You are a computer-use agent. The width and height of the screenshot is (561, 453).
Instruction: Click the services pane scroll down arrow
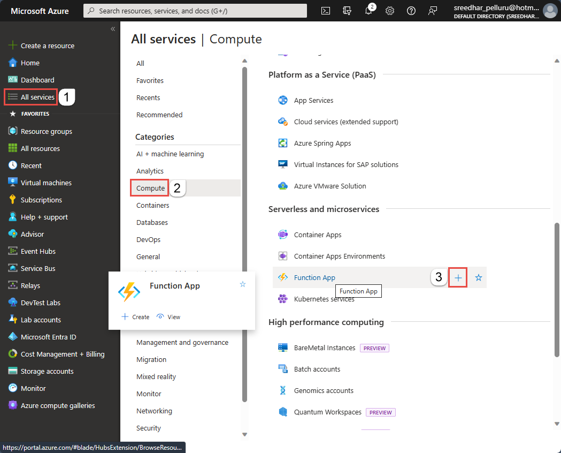[x=557, y=424]
